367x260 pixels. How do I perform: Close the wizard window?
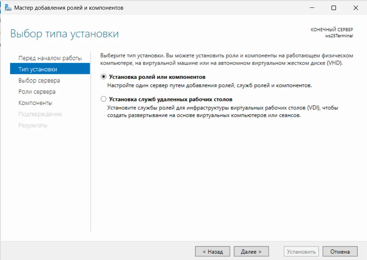(x=355, y=8)
